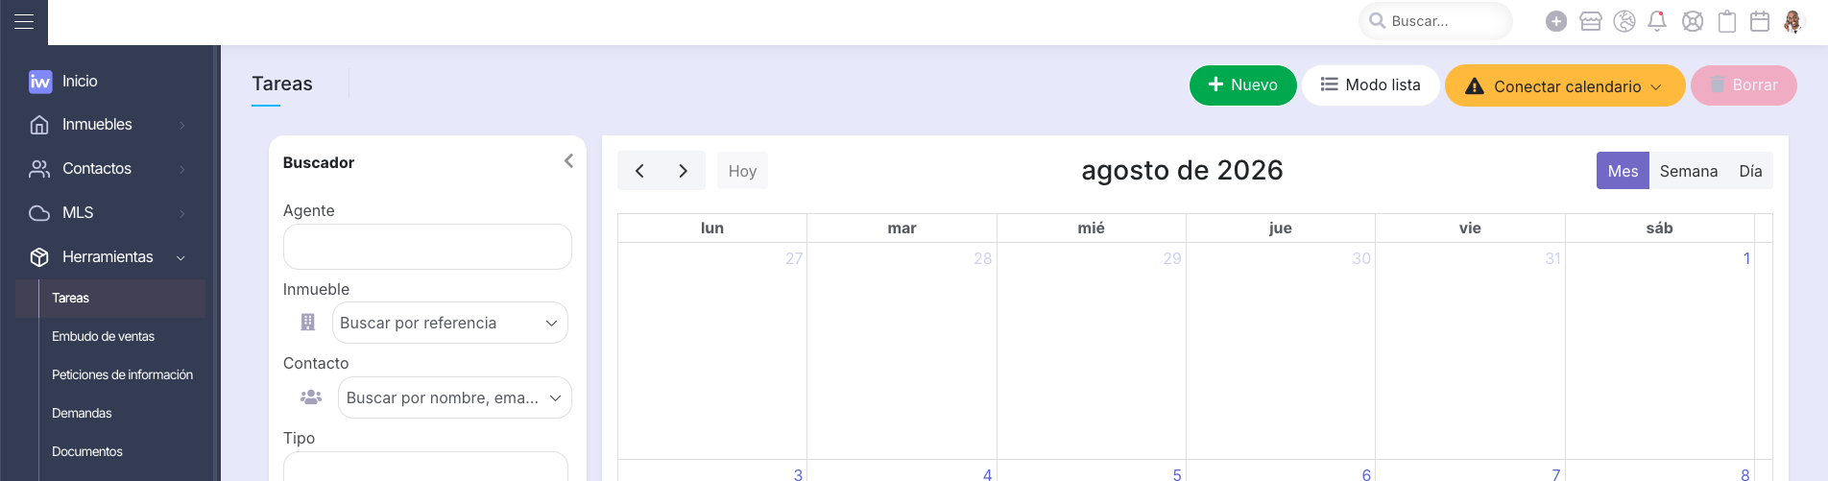Collapse the Buscador panel with chevron
Viewport: 1828px width, 481px height.
coord(568,161)
